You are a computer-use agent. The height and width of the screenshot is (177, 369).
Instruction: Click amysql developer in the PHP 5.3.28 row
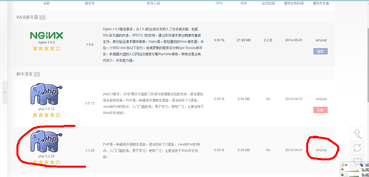(321, 150)
